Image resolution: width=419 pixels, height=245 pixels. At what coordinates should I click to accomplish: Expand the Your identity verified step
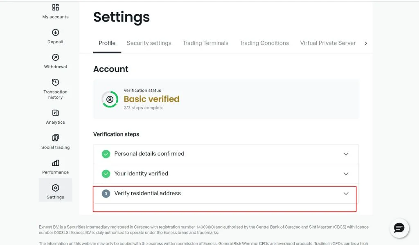tap(346, 174)
